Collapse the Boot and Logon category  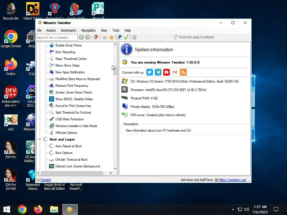(40, 139)
